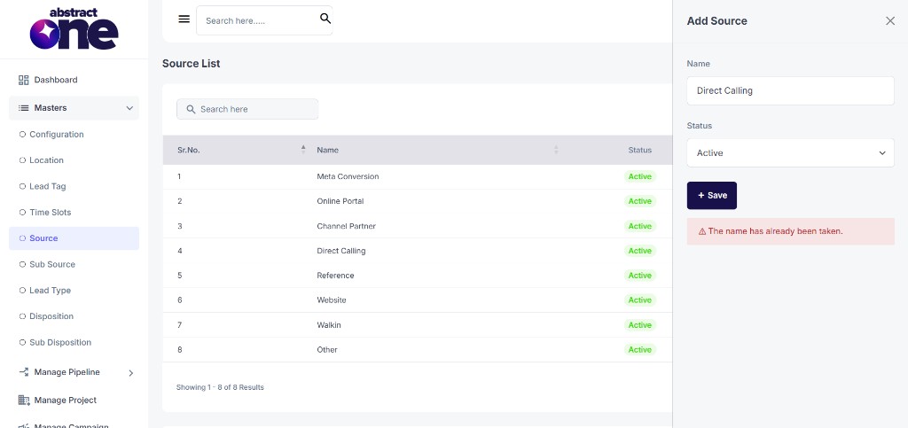Click the Dashboard grid icon
This screenshot has width=908, height=428.
click(24, 80)
